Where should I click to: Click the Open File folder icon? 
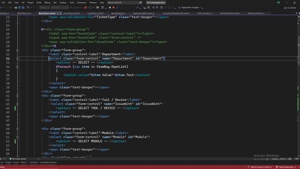coord(16,8)
